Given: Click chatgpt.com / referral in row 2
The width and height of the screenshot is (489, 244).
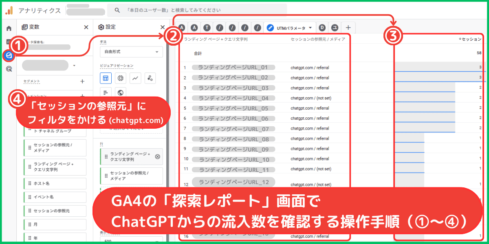Looking at the screenshot, I should coord(310,78).
